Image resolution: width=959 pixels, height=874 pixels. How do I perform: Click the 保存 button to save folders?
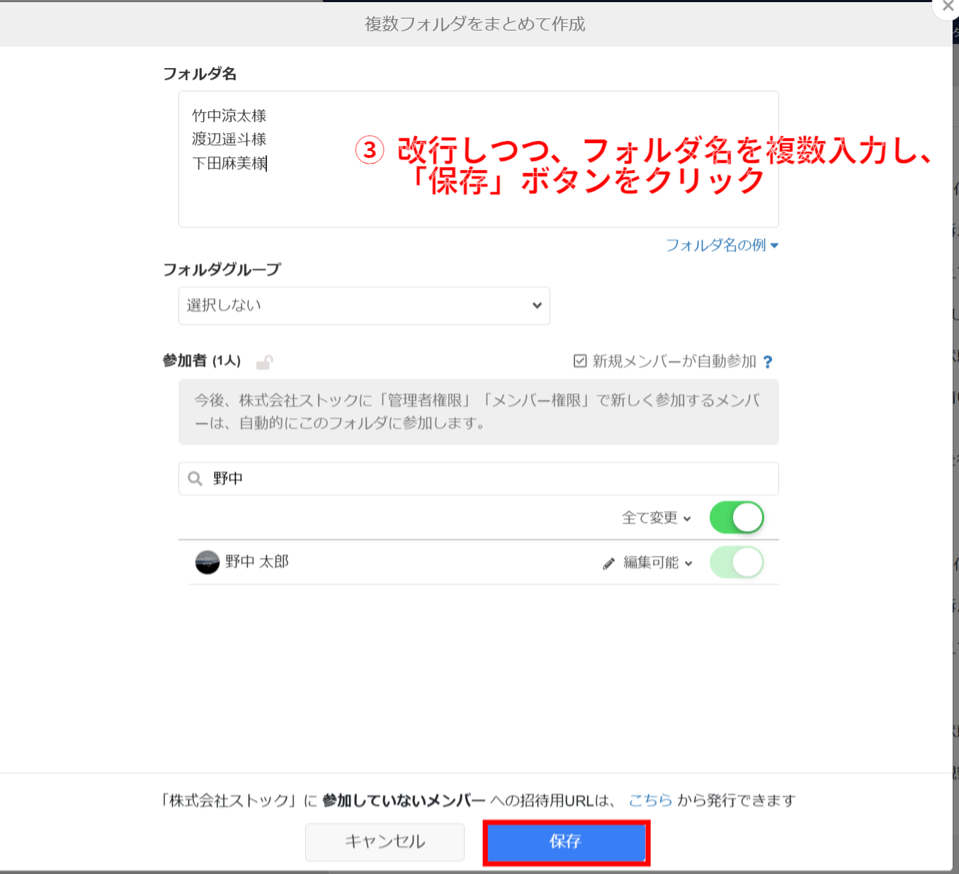tap(566, 842)
